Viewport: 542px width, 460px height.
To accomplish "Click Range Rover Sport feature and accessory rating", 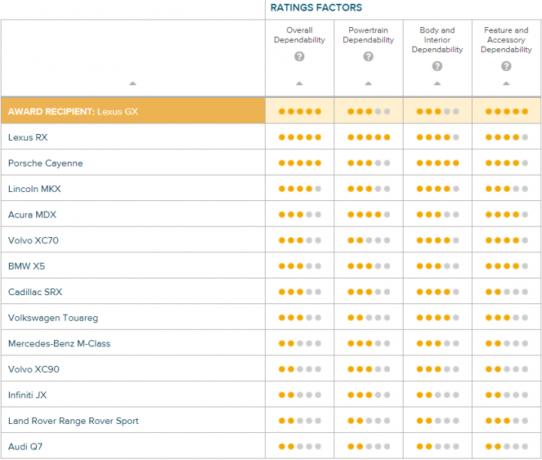I will click(507, 421).
